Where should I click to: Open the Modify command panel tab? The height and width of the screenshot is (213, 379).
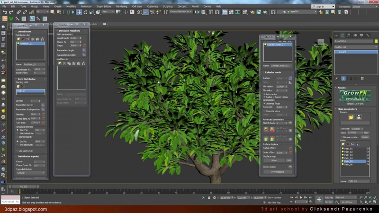(x=343, y=35)
